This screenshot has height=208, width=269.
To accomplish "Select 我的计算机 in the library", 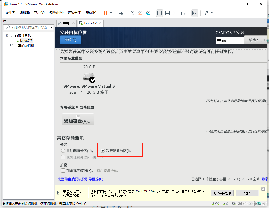I will click(23, 35).
